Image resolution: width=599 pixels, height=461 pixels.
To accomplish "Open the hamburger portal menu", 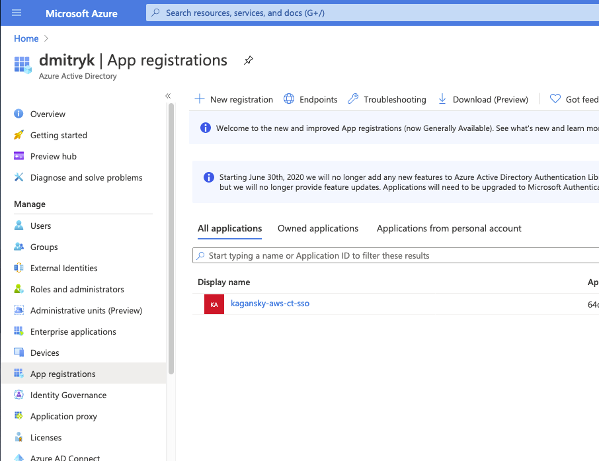I will (x=17, y=13).
